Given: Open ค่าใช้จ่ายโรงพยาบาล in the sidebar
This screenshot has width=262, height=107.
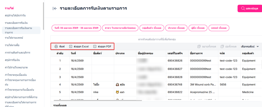Looking at the screenshot, I should (x=16, y=67).
